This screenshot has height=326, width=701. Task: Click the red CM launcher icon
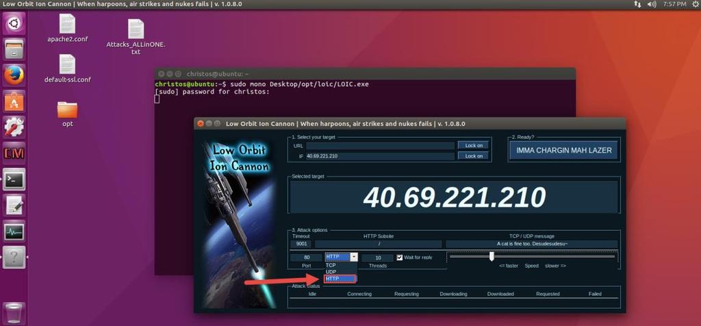tap(14, 153)
